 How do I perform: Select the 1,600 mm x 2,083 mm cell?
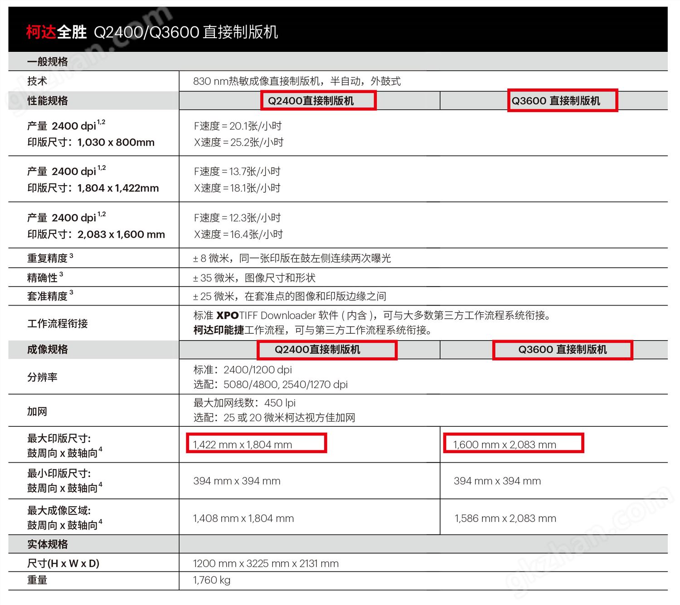pos(505,444)
